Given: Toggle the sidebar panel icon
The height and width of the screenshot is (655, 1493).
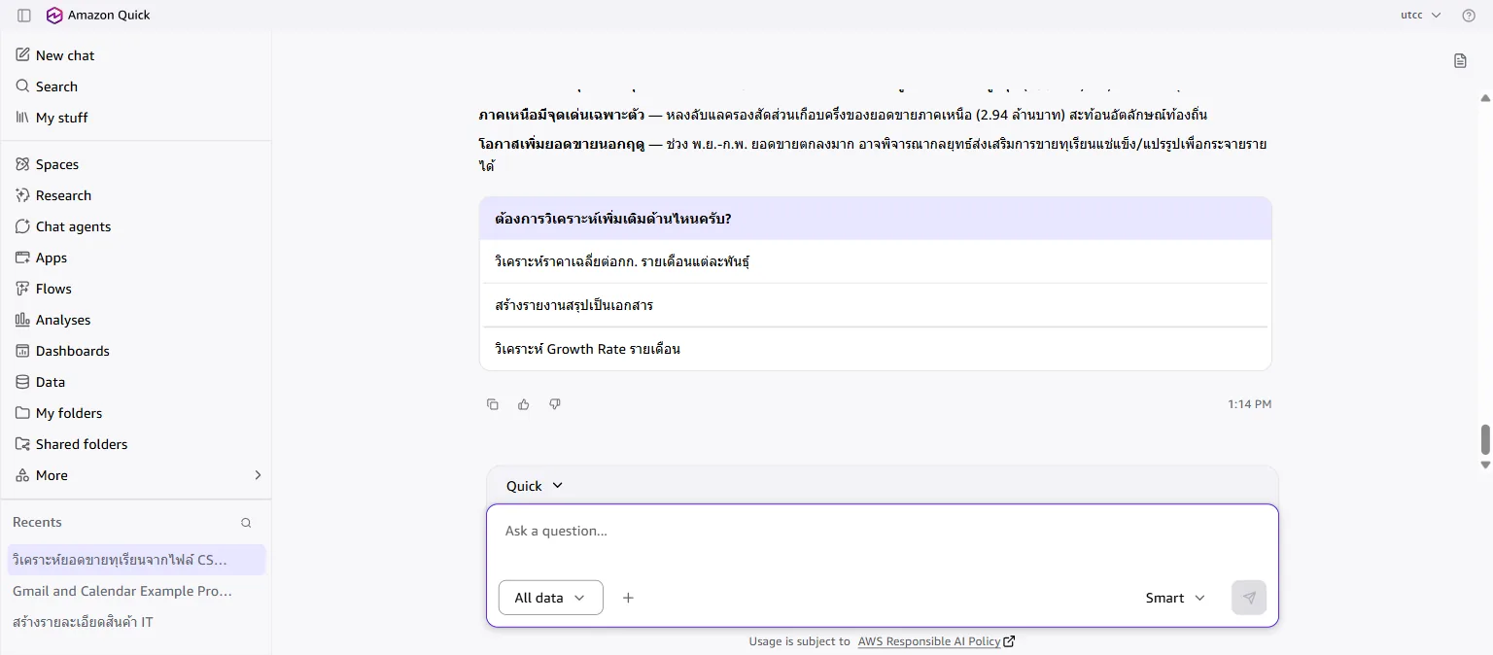Looking at the screenshot, I should pyautogui.click(x=24, y=16).
